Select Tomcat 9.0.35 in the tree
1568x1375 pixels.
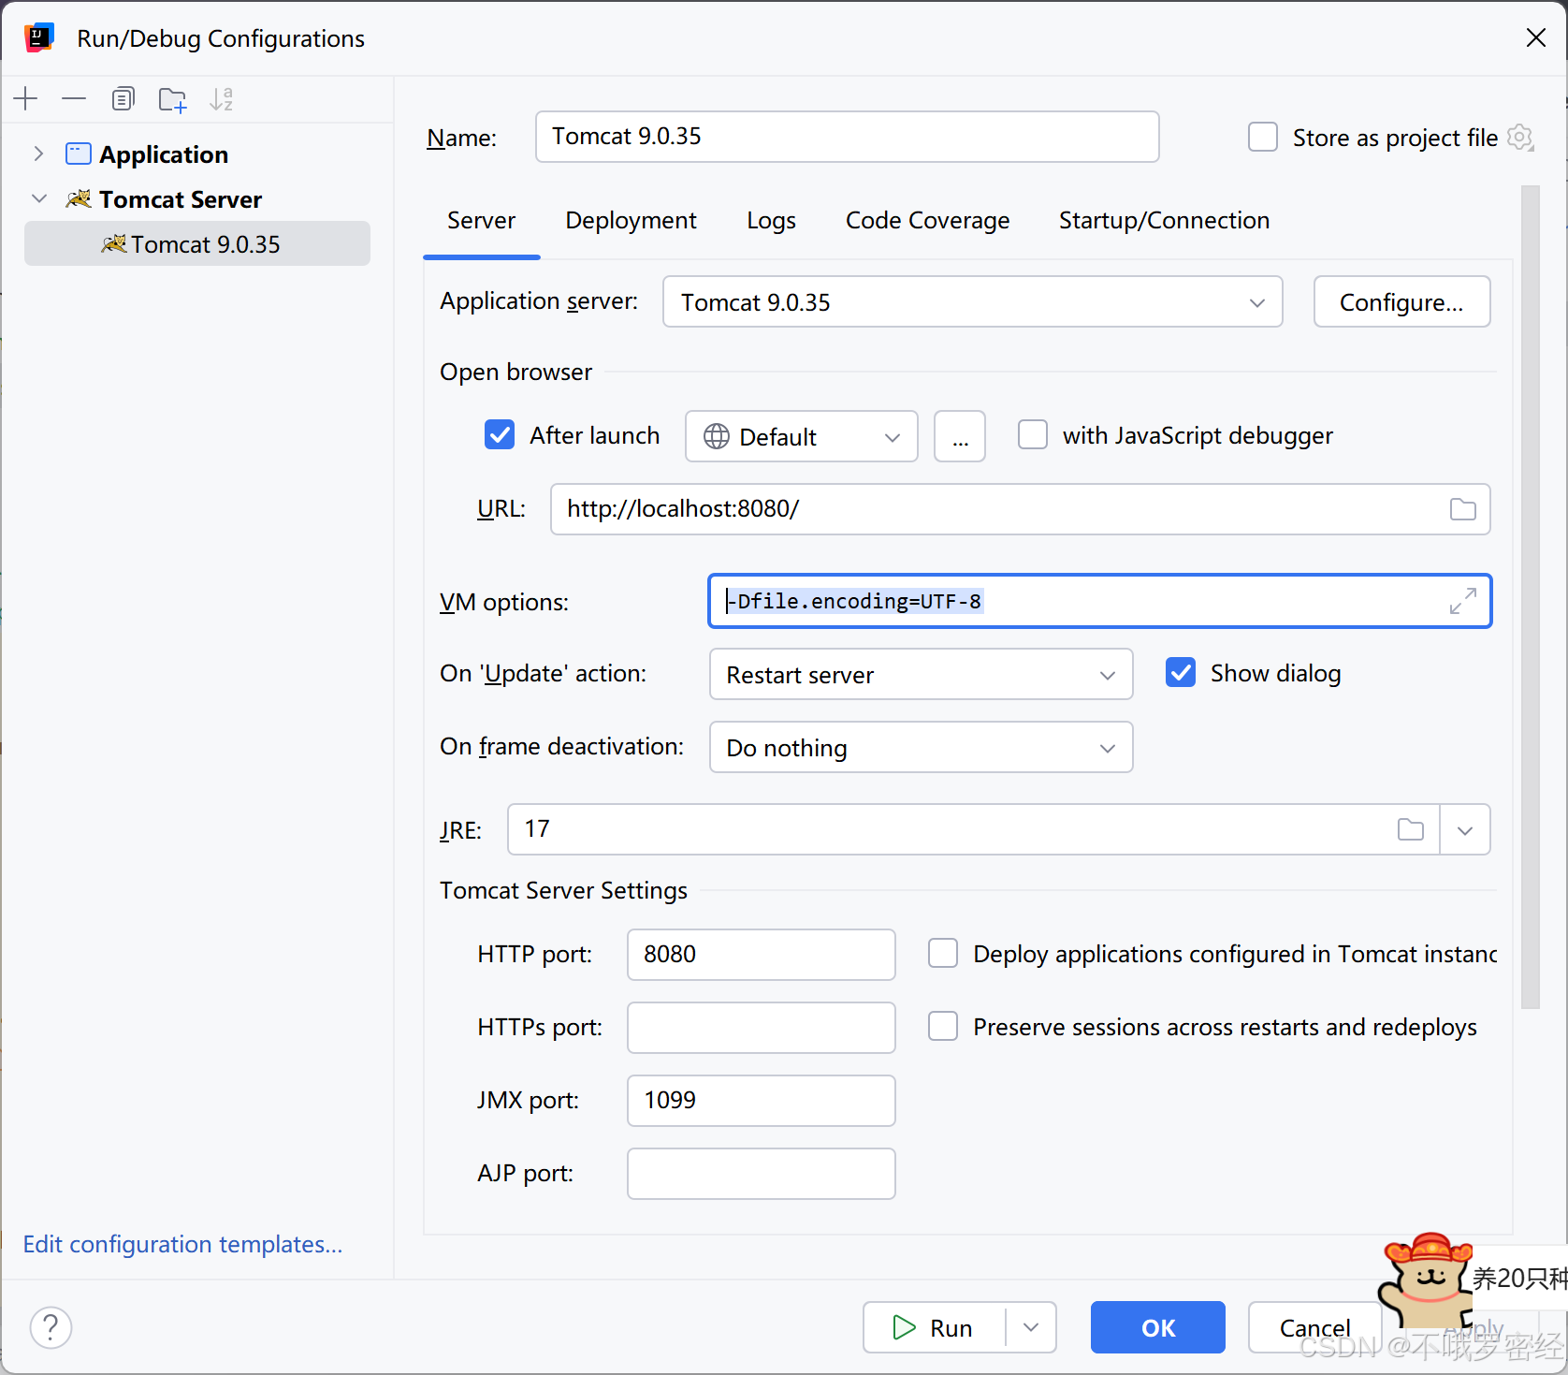point(197,243)
